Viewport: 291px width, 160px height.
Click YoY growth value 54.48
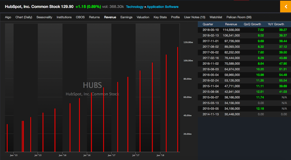pos(283,75)
